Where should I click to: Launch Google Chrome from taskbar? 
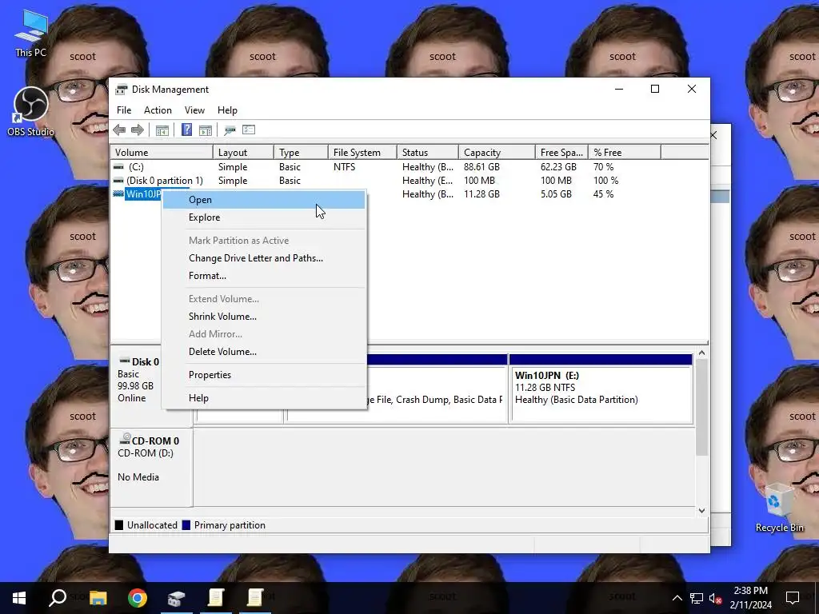138,598
